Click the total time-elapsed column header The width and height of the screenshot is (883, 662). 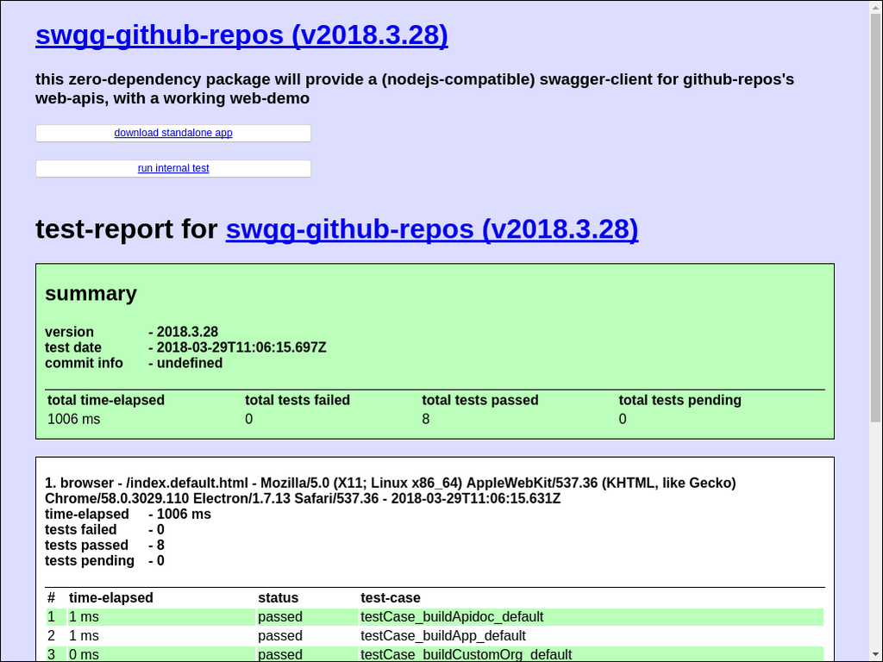click(x=106, y=400)
